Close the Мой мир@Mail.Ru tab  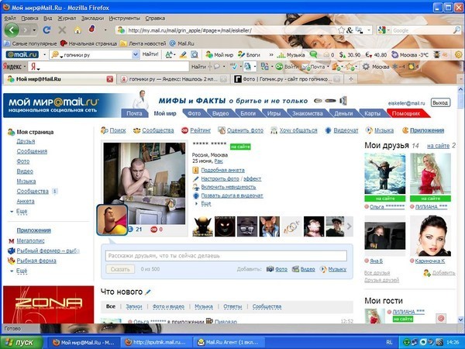click(x=110, y=79)
